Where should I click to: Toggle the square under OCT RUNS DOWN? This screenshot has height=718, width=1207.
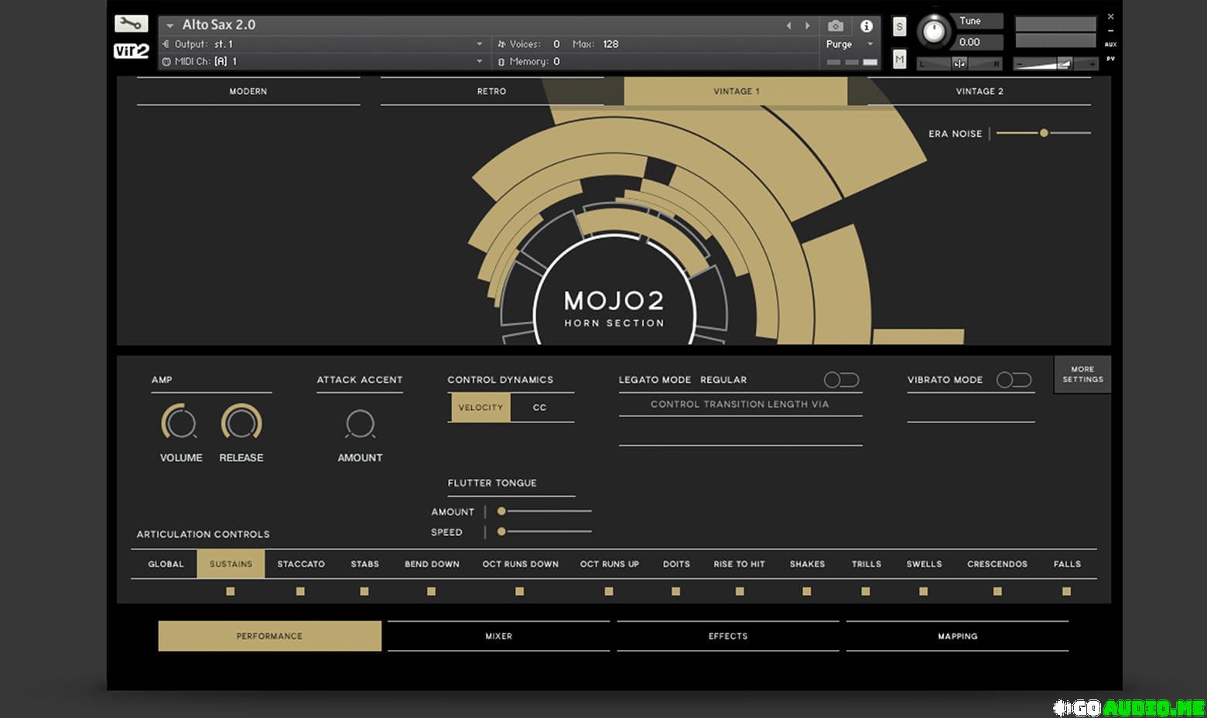coord(520,591)
